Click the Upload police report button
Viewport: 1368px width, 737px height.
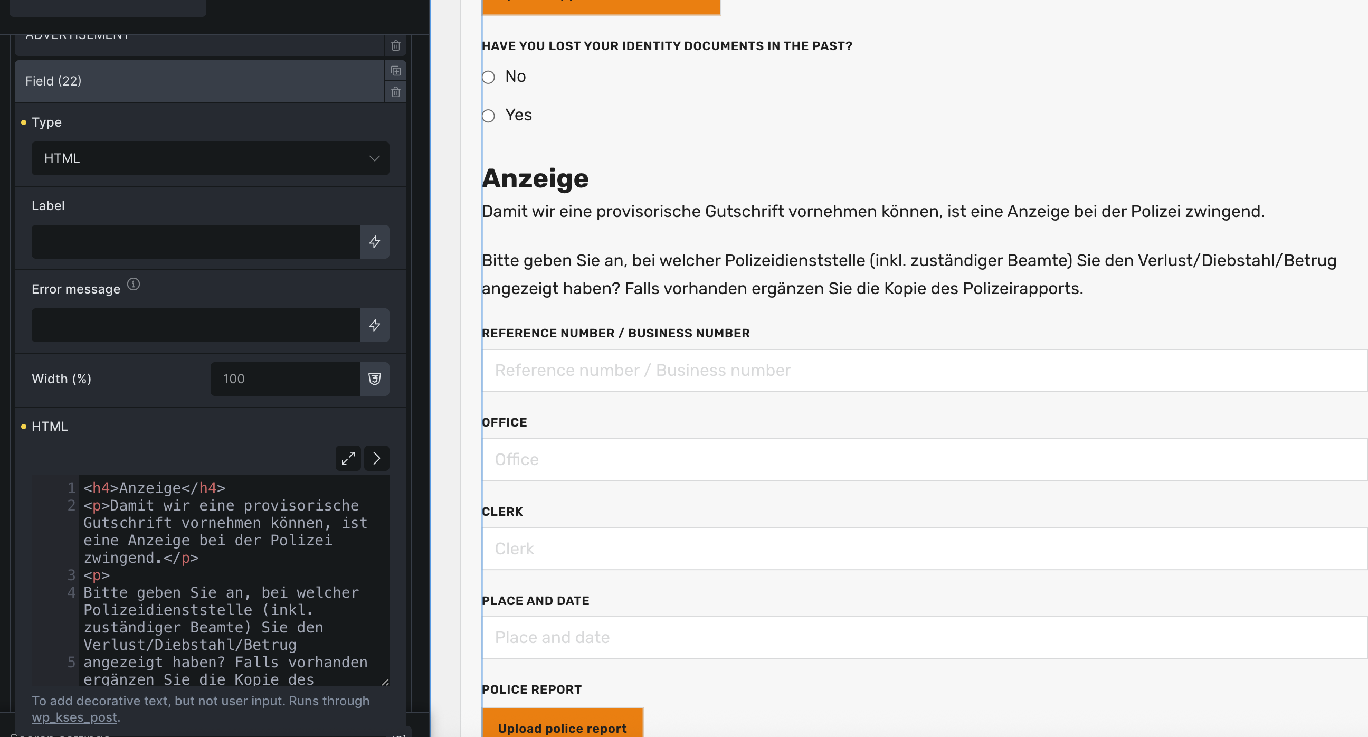point(562,727)
